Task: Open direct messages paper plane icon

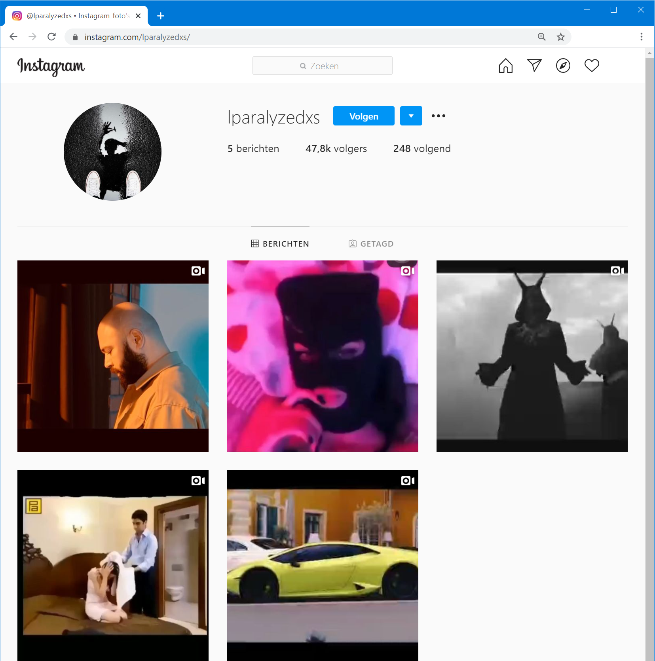Action: (534, 65)
